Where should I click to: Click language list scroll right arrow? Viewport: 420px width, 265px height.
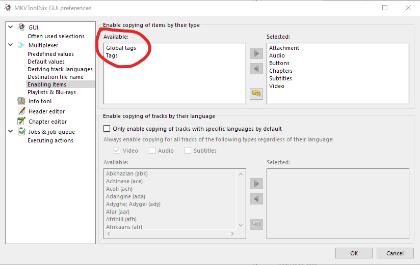pos(232,233)
